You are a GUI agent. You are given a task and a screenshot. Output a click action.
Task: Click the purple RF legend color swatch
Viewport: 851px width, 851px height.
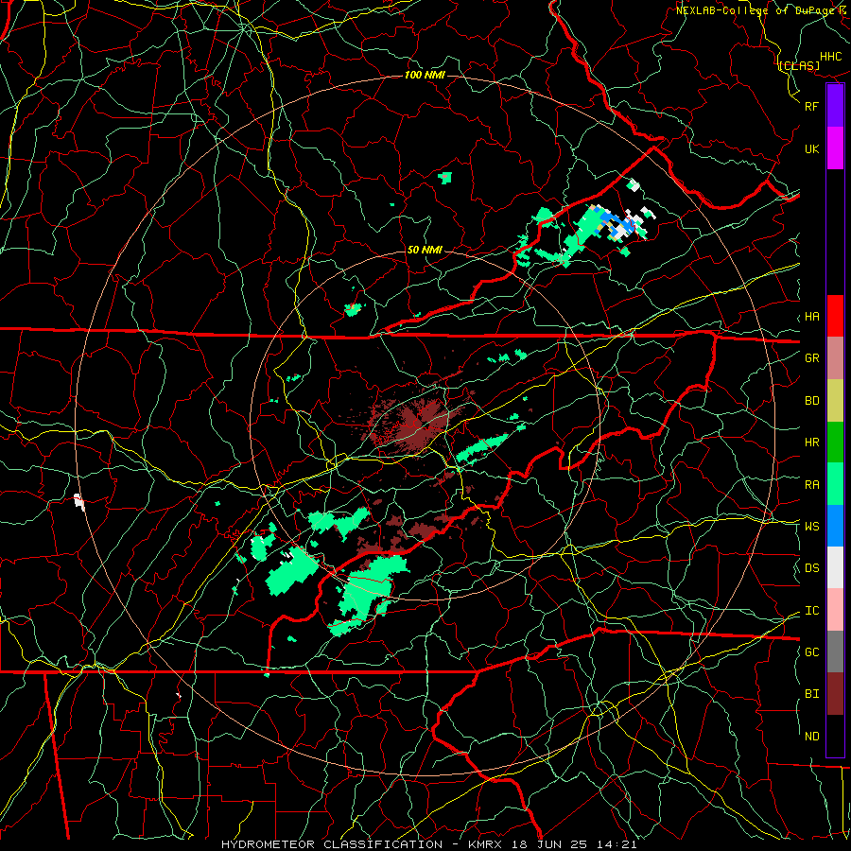(x=835, y=106)
